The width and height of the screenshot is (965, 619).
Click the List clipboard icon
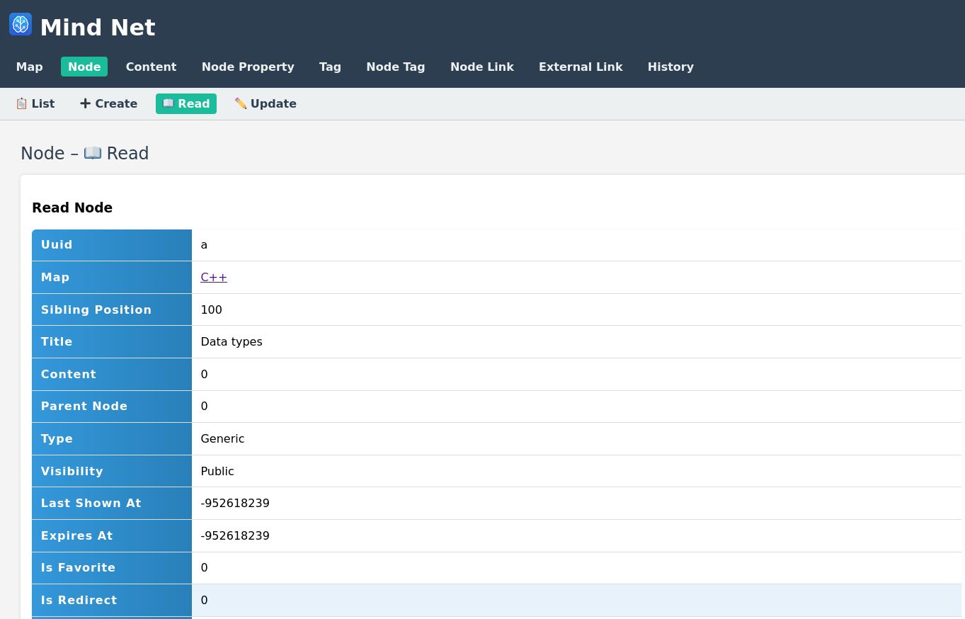(22, 103)
